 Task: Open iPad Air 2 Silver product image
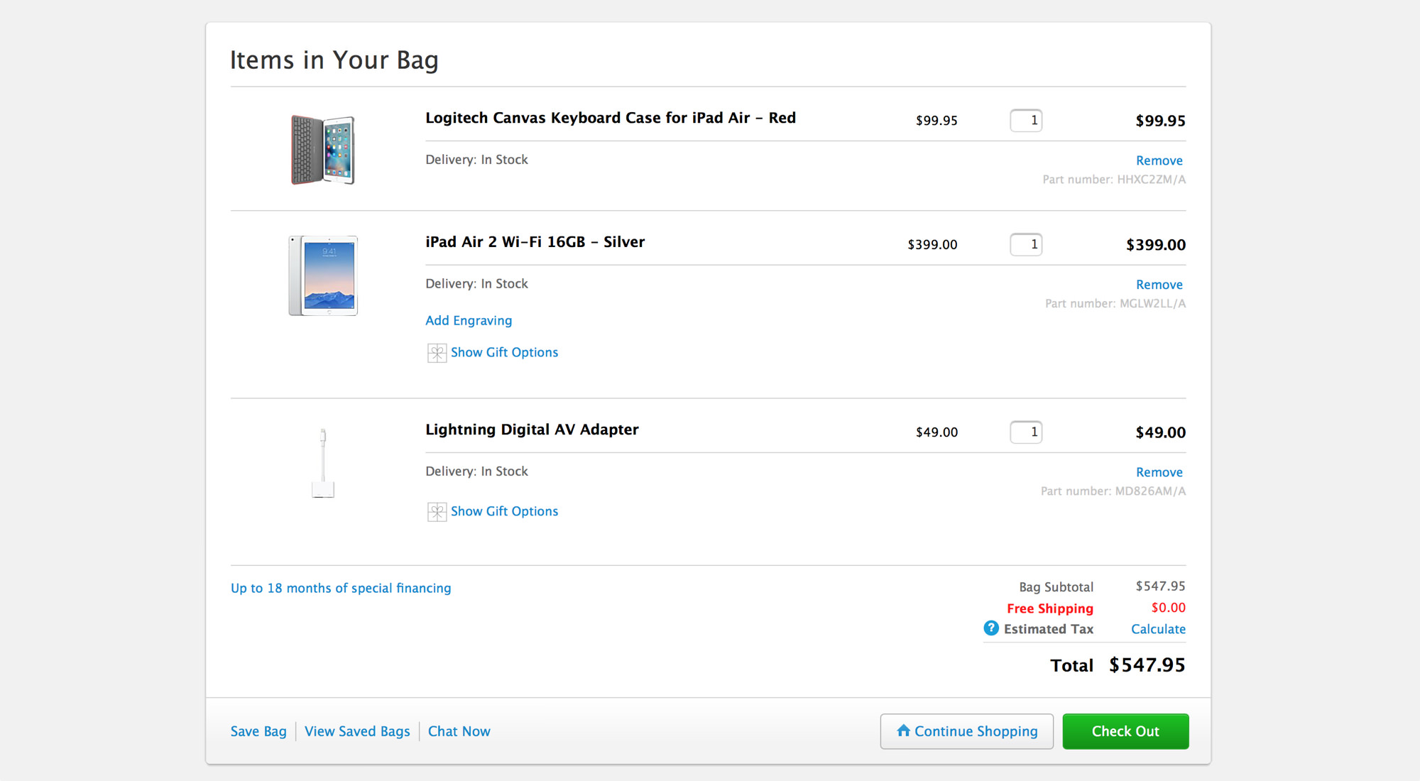pos(323,275)
